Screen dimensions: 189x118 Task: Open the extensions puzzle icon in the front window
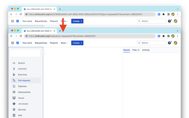coord(164,36)
